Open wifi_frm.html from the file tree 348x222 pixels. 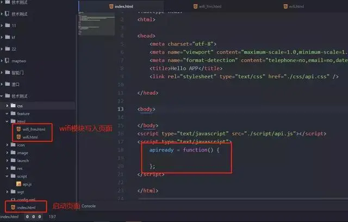34,129
